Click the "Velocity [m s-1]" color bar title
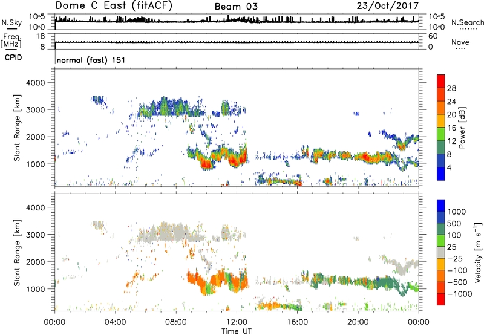 [x=478, y=252]
